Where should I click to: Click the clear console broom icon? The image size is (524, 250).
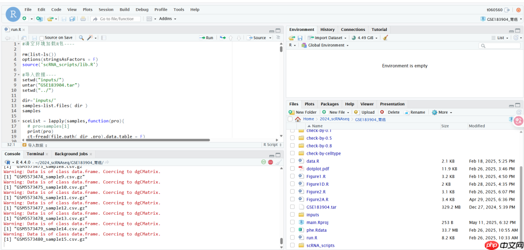click(x=278, y=162)
